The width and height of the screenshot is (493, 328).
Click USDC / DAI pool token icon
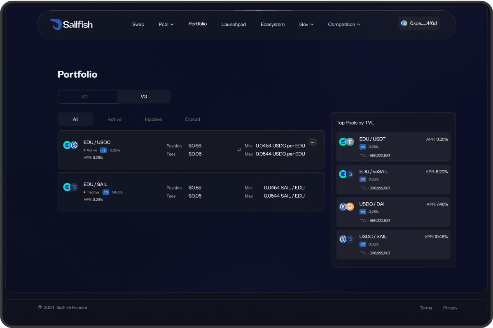click(x=346, y=207)
